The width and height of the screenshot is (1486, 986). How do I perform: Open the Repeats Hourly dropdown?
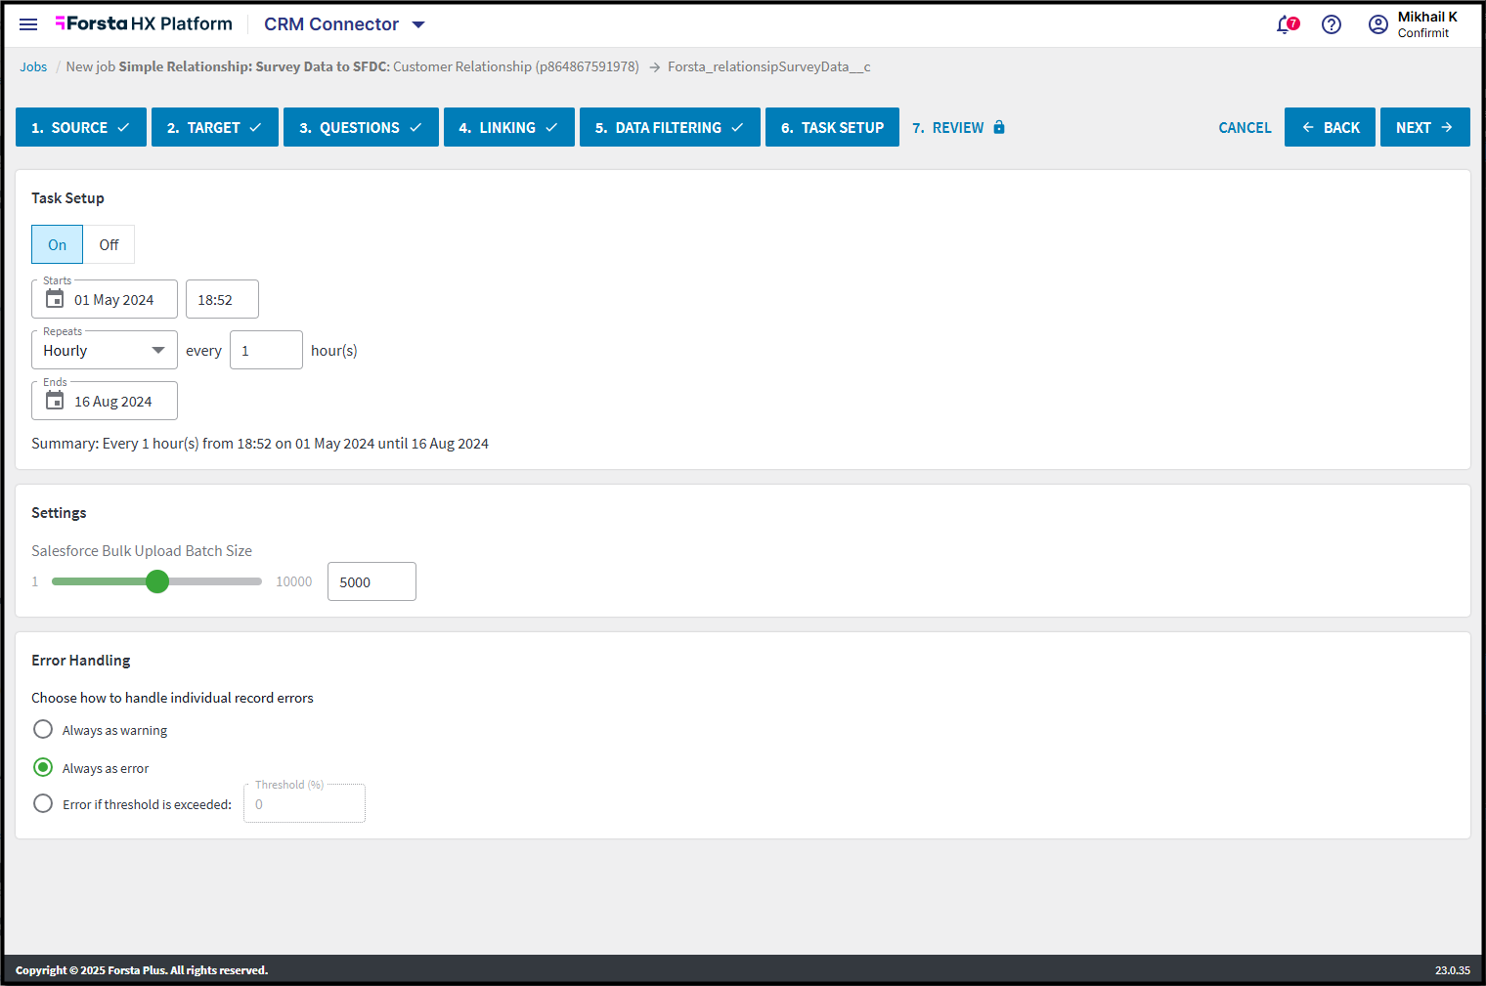[105, 350]
